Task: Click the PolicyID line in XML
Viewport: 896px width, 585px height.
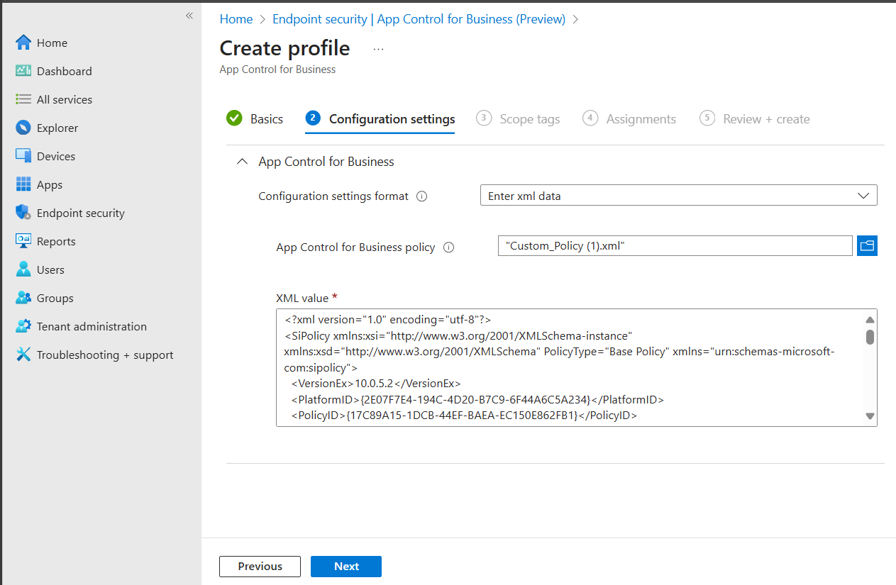Action: pyautogui.click(x=464, y=416)
